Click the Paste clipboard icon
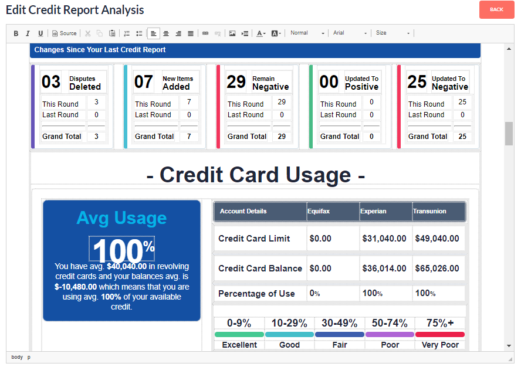 point(112,33)
